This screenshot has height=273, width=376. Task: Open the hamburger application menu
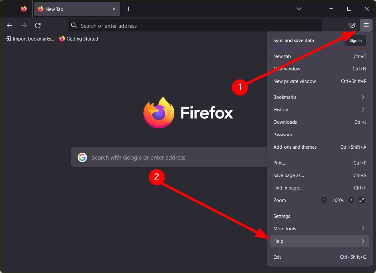click(366, 26)
